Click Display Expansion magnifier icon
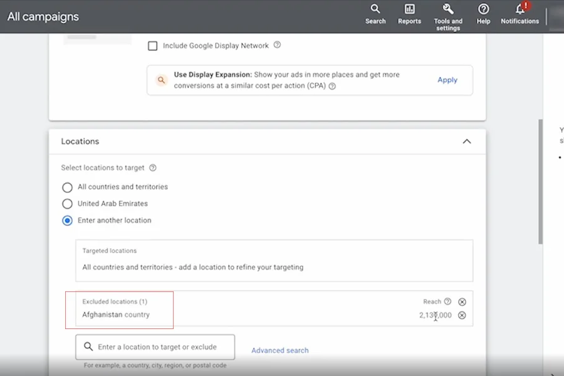The width and height of the screenshot is (564, 376). tap(162, 80)
